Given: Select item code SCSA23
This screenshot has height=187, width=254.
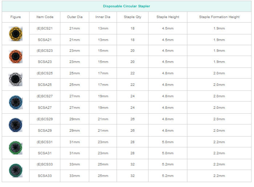Looking at the screenshot, I should click(45, 62).
